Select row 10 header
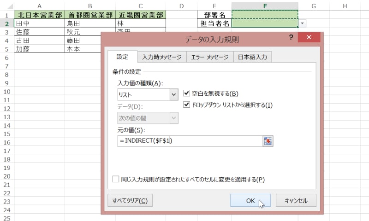Viewport: 369px width, 221px height. click(6, 92)
